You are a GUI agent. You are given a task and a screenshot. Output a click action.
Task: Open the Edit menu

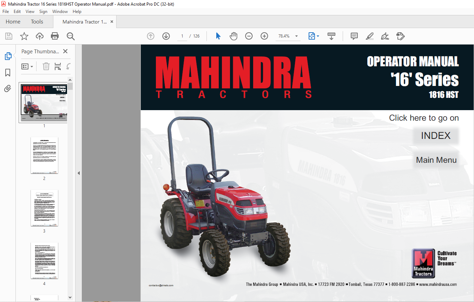click(17, 12)
